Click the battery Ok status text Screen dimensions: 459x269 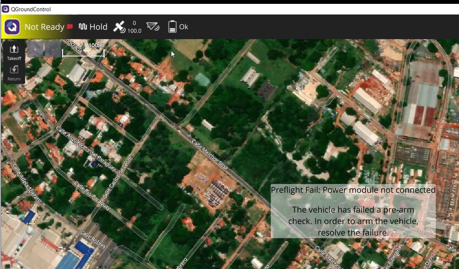click(183, 26)
